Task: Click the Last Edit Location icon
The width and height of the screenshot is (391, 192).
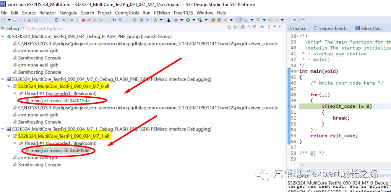Action: click(270, 20)
